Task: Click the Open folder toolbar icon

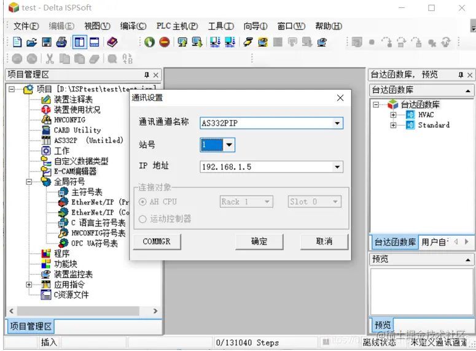Action: pyautogui.click(x=31, y=42)
